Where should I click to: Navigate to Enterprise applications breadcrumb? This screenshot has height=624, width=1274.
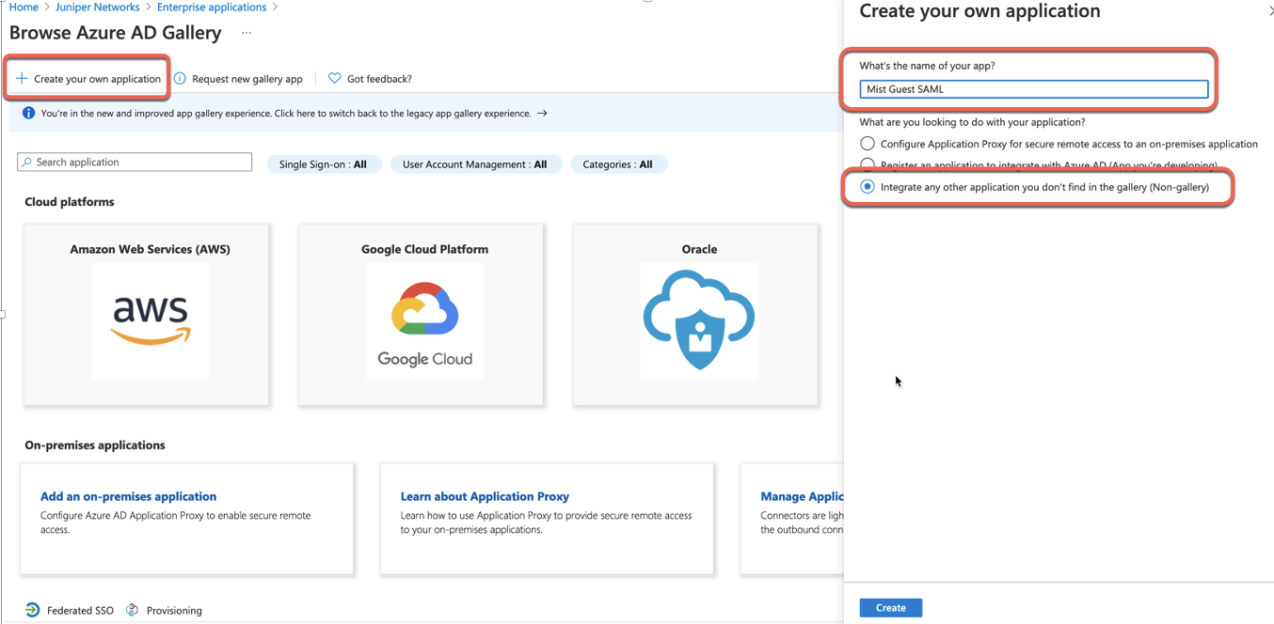[x=212, y=8]
